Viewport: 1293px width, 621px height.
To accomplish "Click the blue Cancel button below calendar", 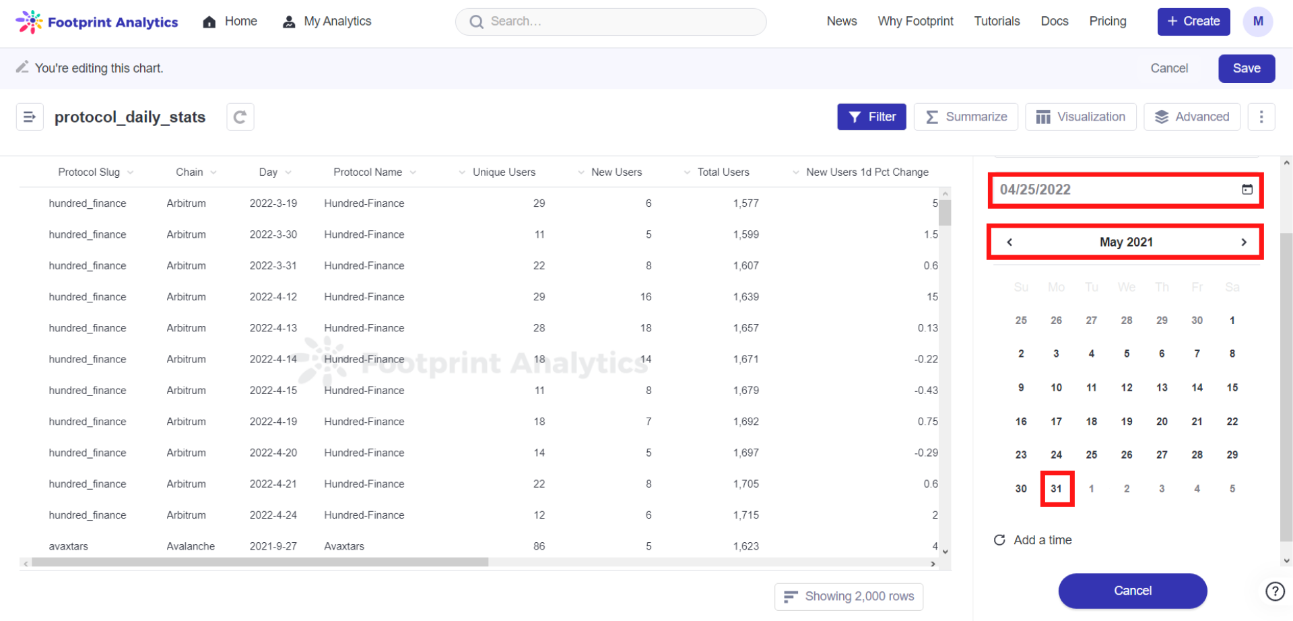I will pos(1133,591).
